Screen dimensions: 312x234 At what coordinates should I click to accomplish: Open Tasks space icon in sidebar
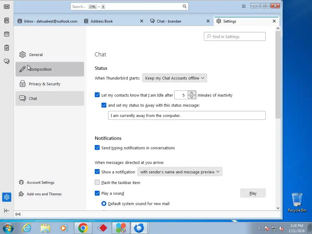tap(7, 48)
